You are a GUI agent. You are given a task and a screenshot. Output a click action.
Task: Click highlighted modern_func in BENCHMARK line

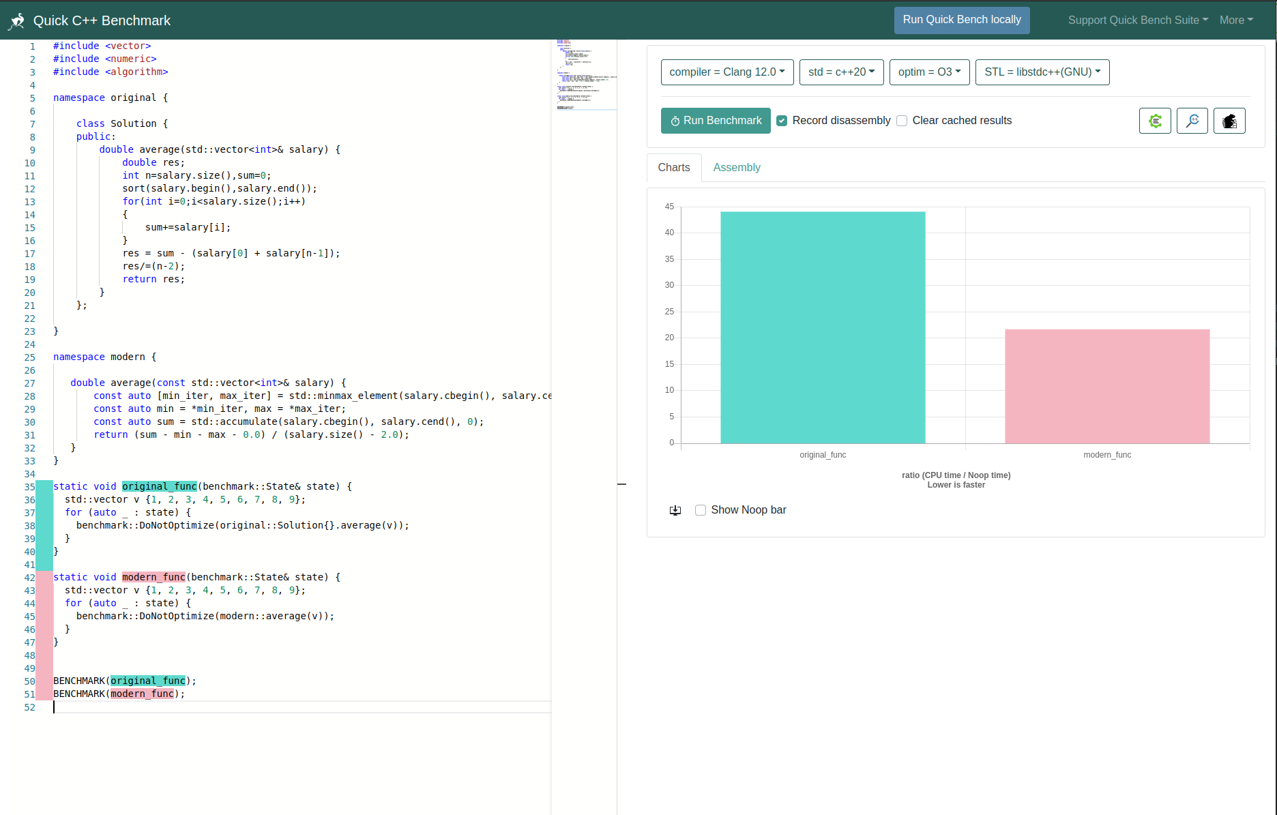(x=143, y=694)
